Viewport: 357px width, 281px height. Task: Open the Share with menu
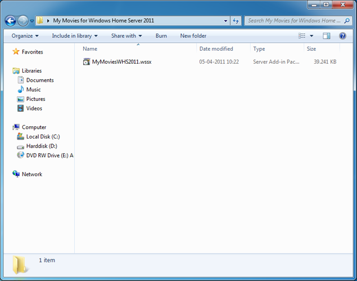(126, 36)
